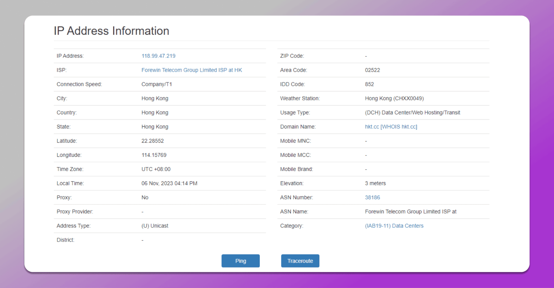This screenshot has width=554, height=288.
Task: Click the Usage Type Data Center value
Action: (412, 113)
